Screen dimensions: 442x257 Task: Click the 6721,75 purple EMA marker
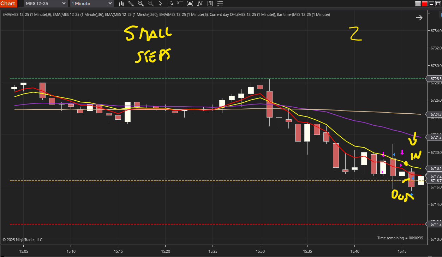pos(435,137)
